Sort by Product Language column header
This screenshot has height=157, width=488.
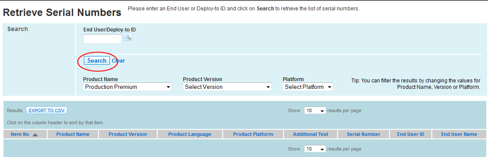pyautogui.click(x=190, y=134)
